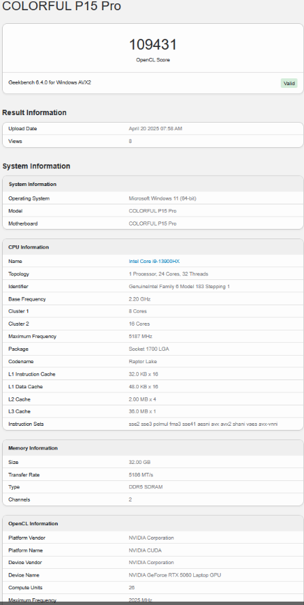Viewport: 304px width, 605px height.
Task: Click the Device Vendor row label
Action: click(25, 563)
